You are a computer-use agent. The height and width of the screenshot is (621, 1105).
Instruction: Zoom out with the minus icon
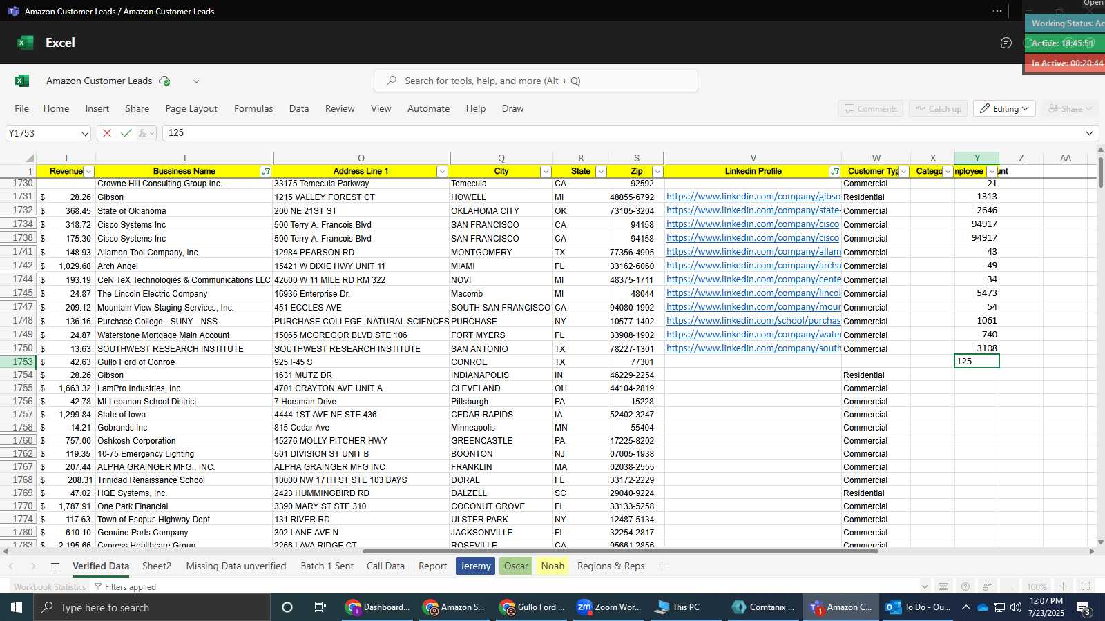click(1010, 586)
